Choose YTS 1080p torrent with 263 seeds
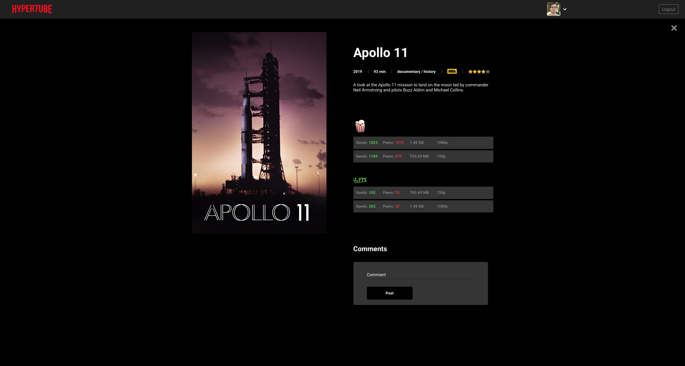This screenshot has width=685, height=366. tap(423, 206)
